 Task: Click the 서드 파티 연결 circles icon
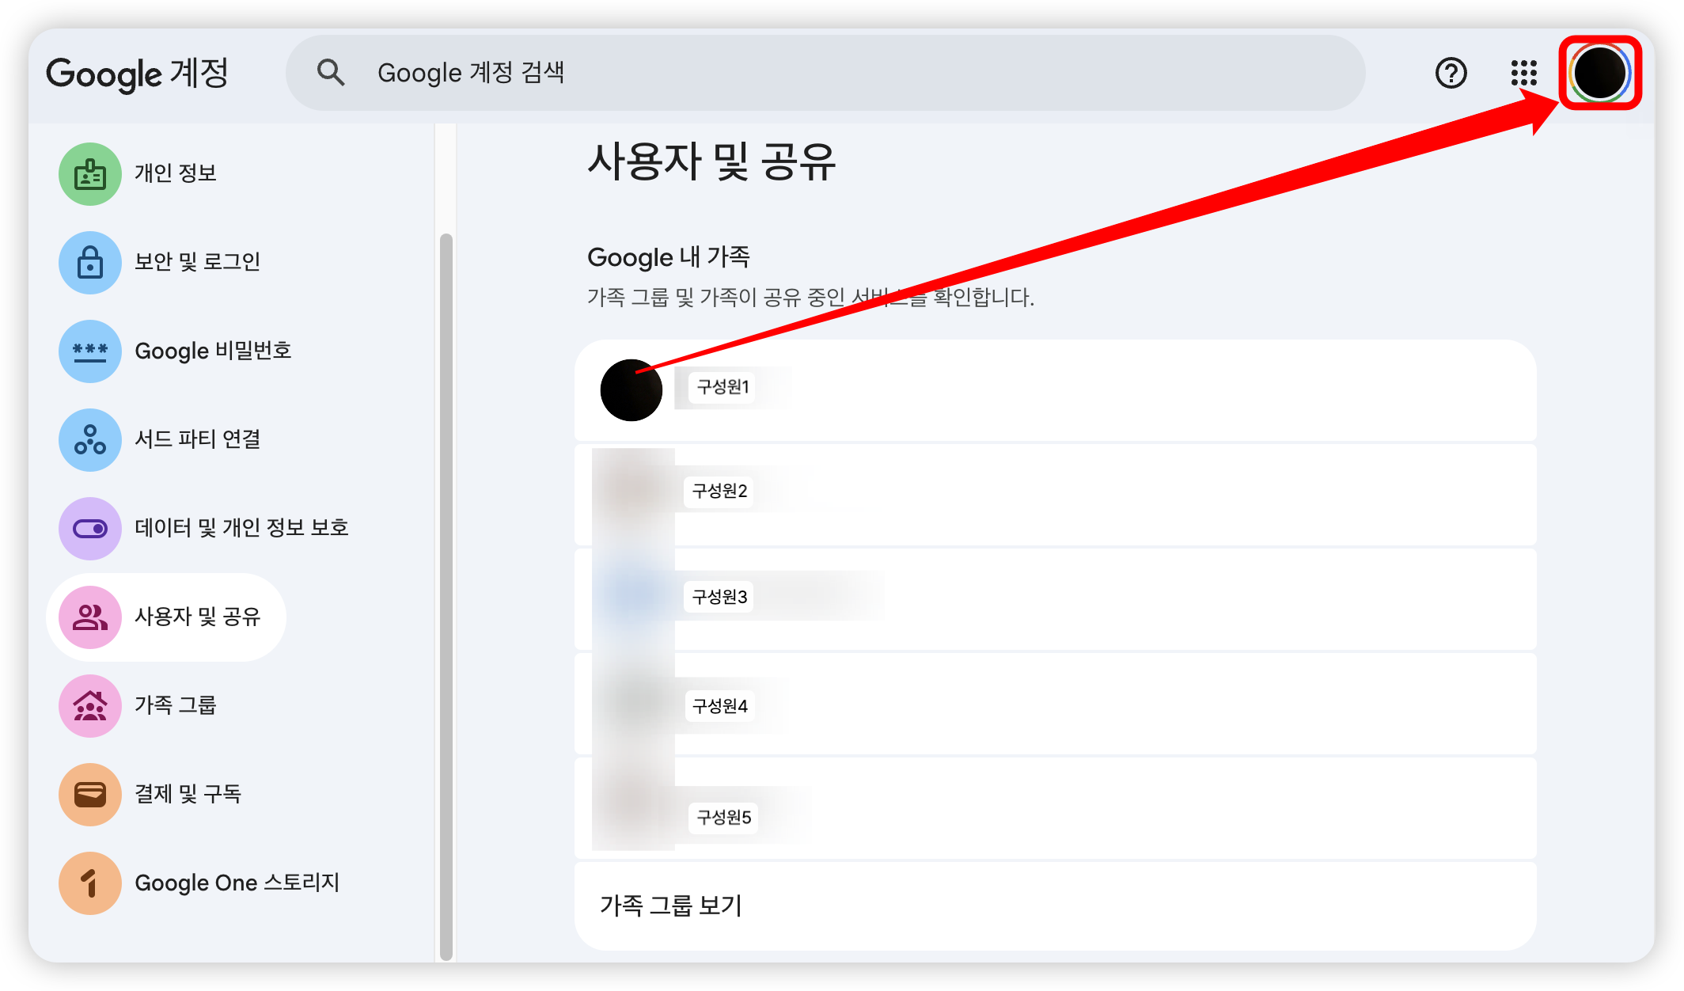(90, 440)
